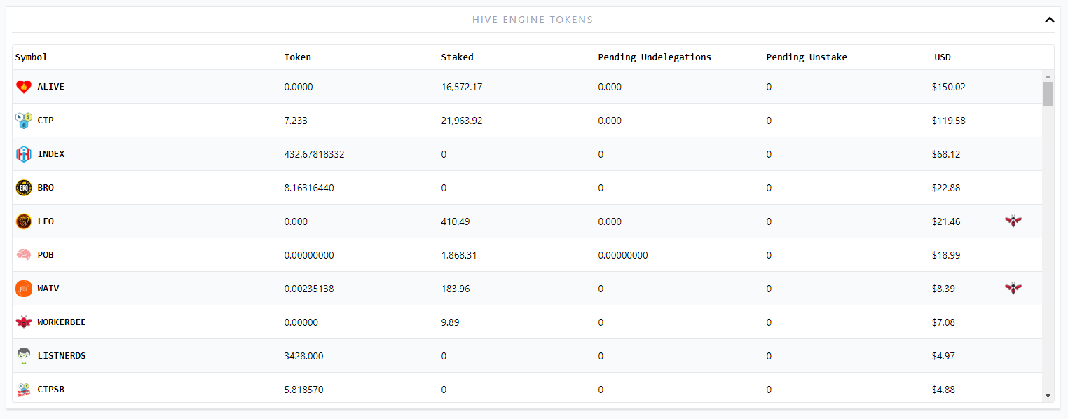This screenshot has width=1068, height=419.
Task: Select the INDEX symbol label
Action: coord(51,154)
